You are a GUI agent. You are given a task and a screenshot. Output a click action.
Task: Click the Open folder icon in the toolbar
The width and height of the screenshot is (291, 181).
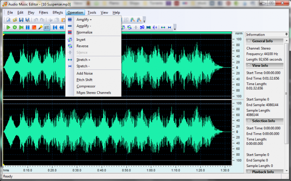tap(15, 20)
